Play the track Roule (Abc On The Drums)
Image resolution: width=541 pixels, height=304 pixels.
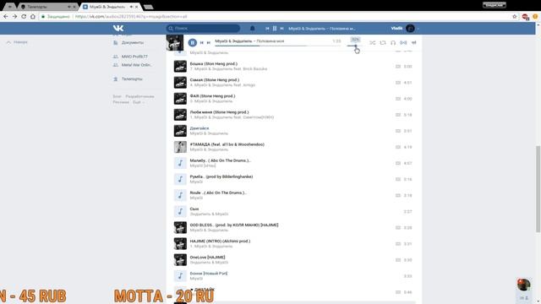[x=293, y=195]
